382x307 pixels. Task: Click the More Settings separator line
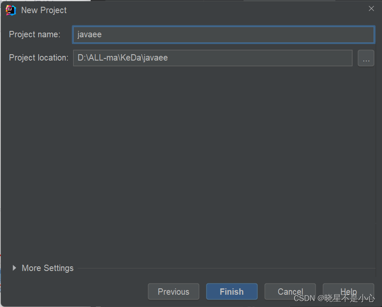point(226,268)
